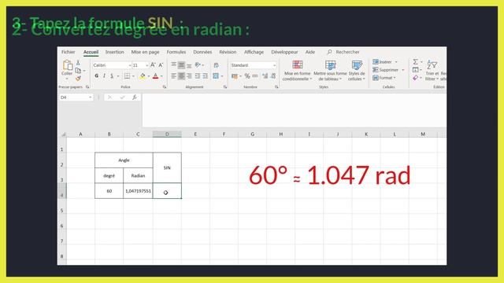Viewport: 504px width, 283px height.
Task: Apply percent style format
Action: [x=247, y=76]
